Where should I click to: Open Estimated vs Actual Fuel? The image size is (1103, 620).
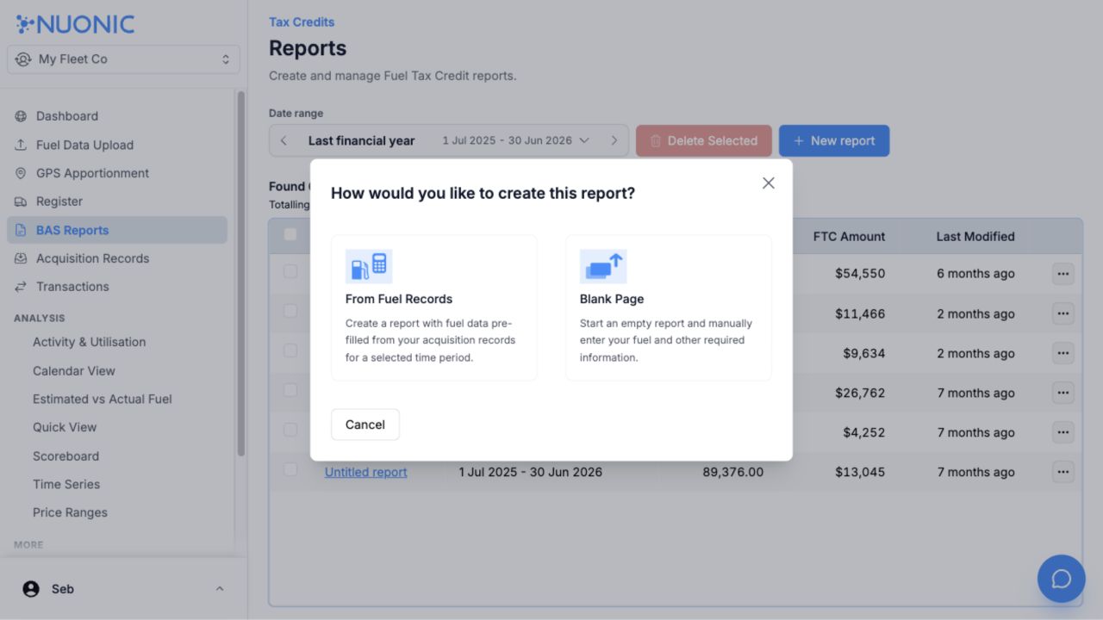tap(102, 399)
